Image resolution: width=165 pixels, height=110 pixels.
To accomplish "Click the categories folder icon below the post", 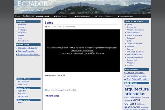I will (x=46, y=90).
